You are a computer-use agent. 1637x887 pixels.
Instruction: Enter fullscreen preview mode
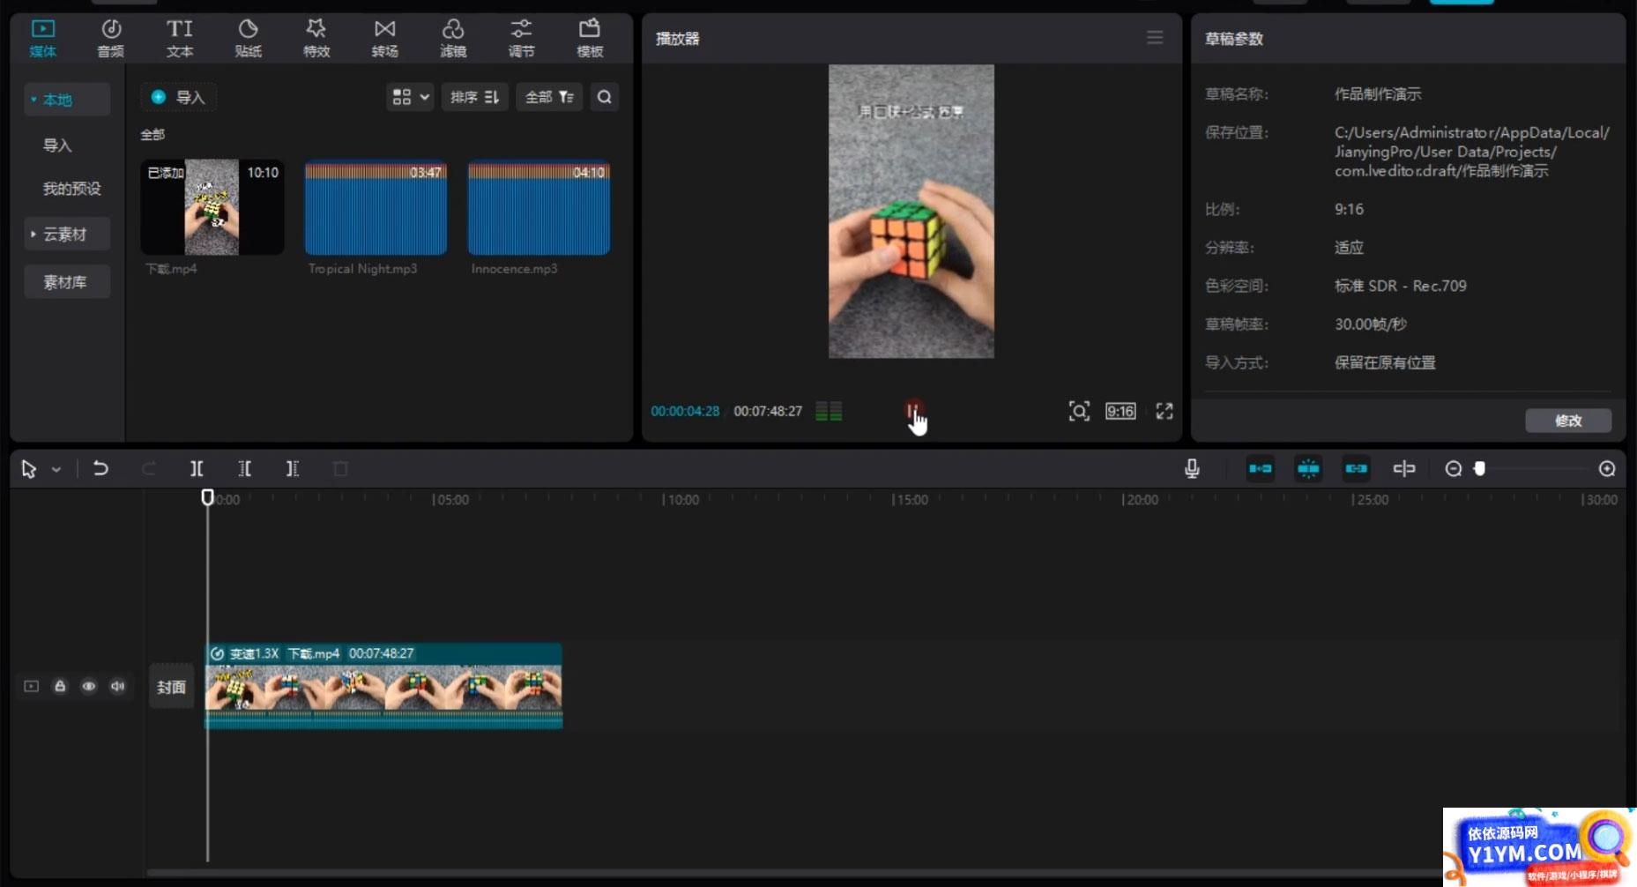click(x=1165, y=411)
